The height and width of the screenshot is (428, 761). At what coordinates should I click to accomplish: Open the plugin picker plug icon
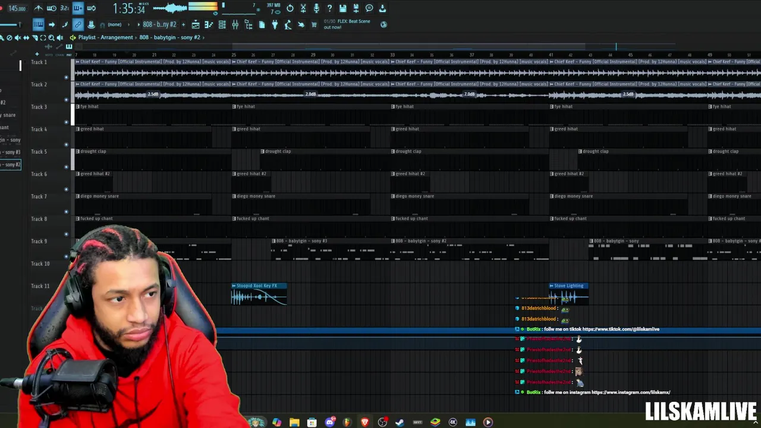coord(275,24)
